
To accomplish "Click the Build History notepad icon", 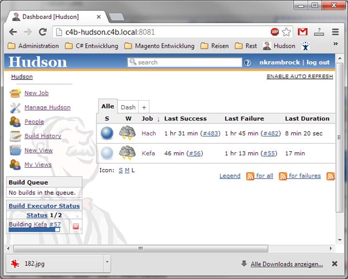I will coord(15,136).
